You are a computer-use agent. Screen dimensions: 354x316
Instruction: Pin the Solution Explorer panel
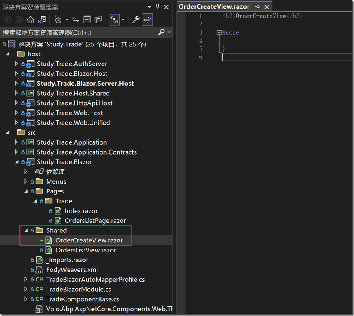(x=158, y=7)
